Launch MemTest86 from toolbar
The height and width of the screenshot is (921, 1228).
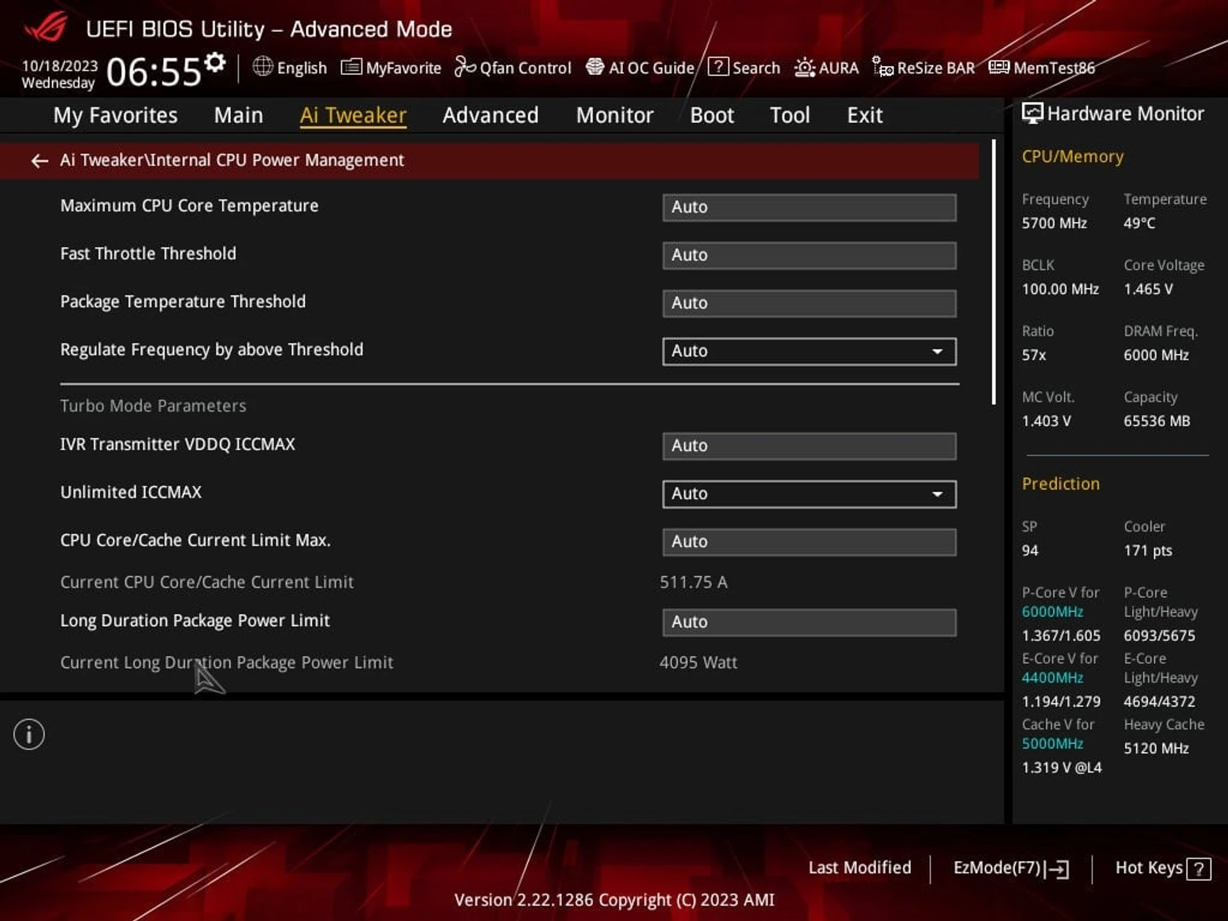point(1041,67)
